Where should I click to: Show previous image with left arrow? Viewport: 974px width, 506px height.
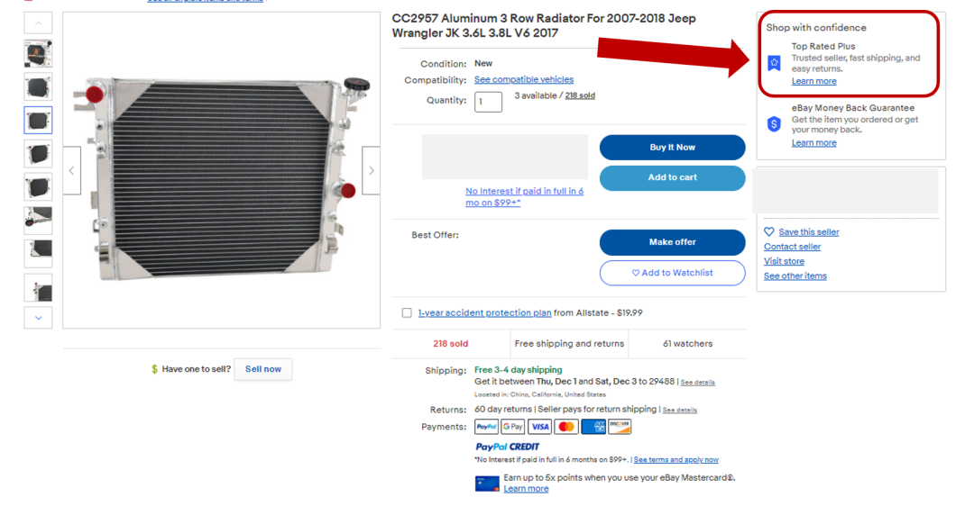(x=72, y=170)
